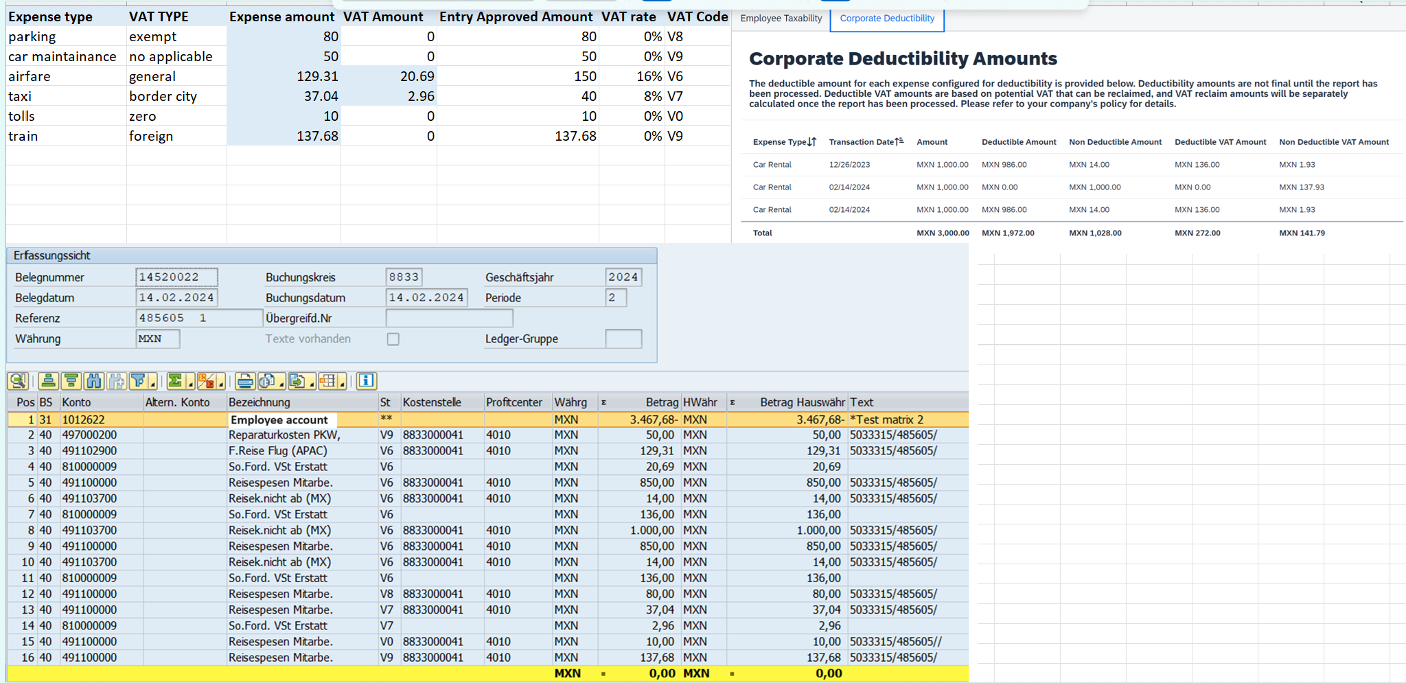Click the green Sigma total icon

[x=175, y=381]
